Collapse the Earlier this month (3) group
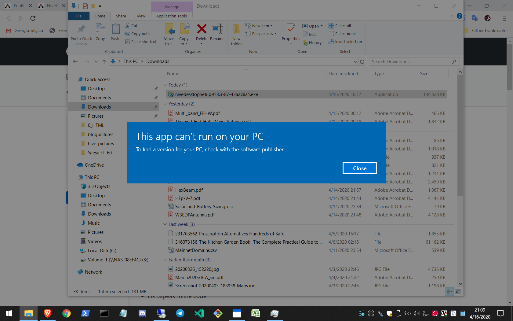Image resolution: width=513 pixels, height=321 pixels. [x=165, y=260]
